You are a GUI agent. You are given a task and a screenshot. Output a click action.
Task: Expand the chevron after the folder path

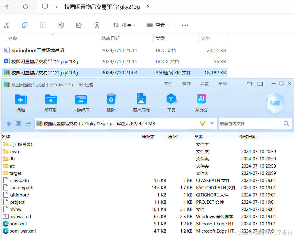tap(148, 7)
